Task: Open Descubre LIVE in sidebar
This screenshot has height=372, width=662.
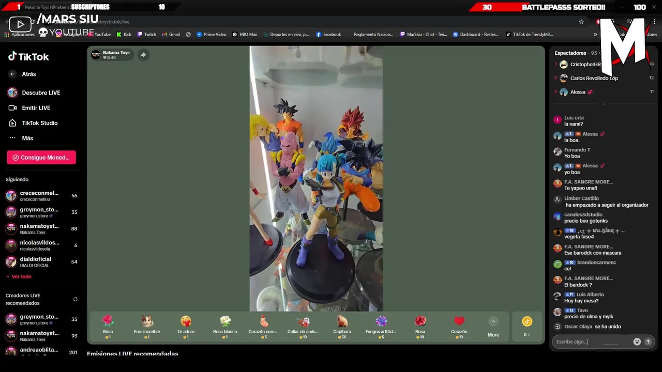Action: tap(34, 92)
